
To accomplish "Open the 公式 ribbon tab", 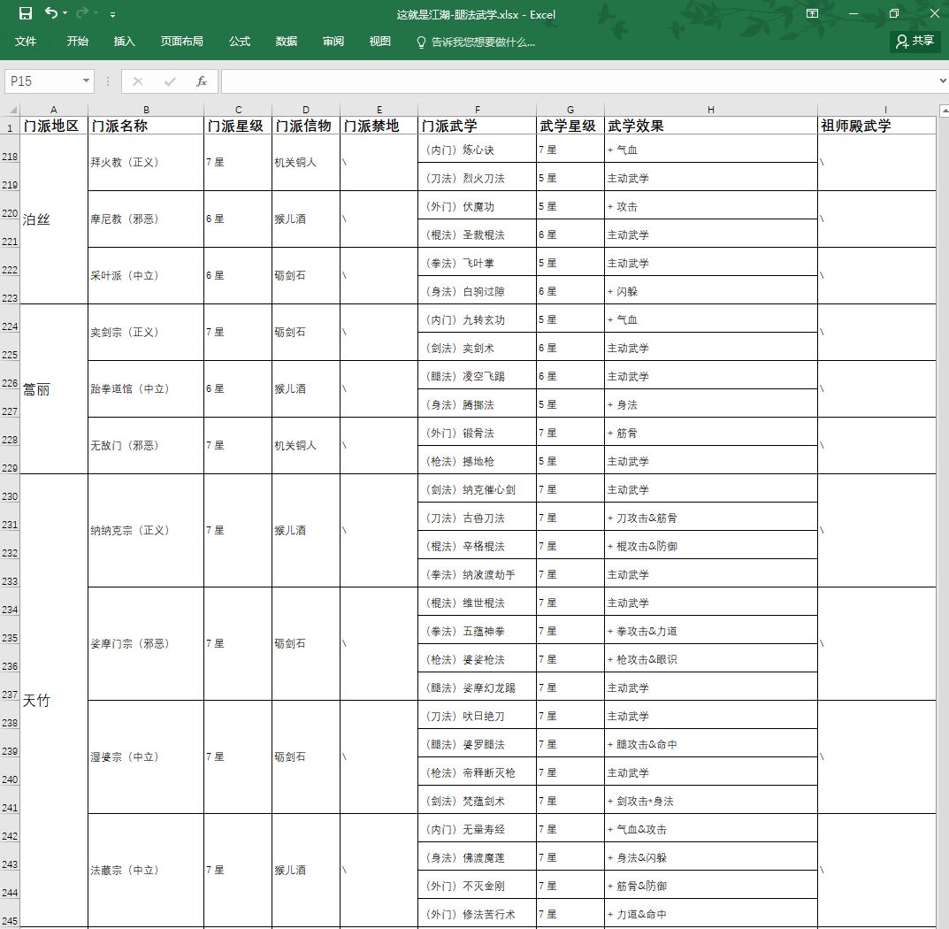I will pos(240,42).
